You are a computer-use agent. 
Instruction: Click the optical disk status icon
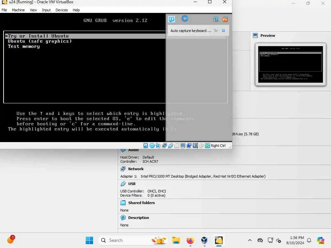(x=152, y=146)
